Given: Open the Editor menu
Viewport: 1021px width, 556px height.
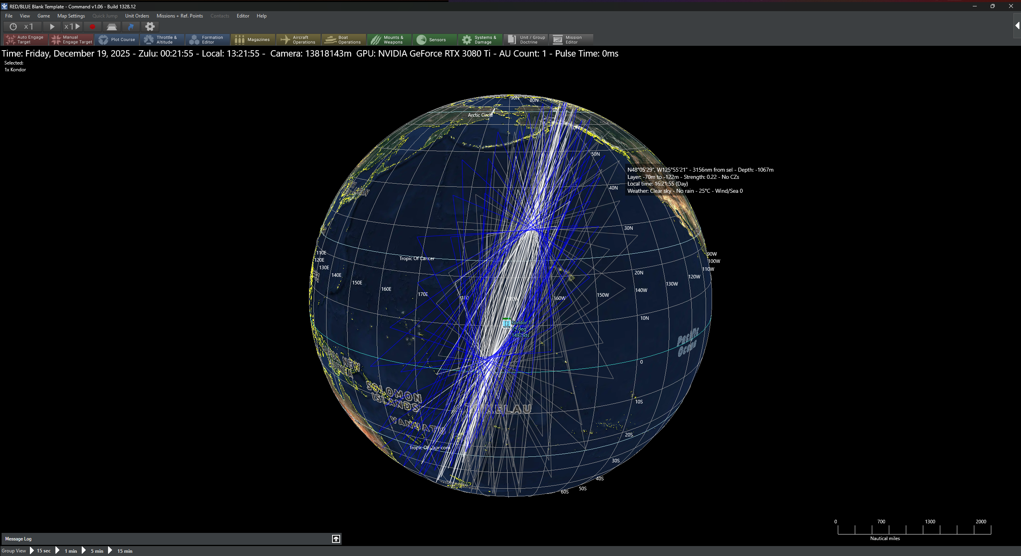Looking at the screenshot, I should coord(243,16).
